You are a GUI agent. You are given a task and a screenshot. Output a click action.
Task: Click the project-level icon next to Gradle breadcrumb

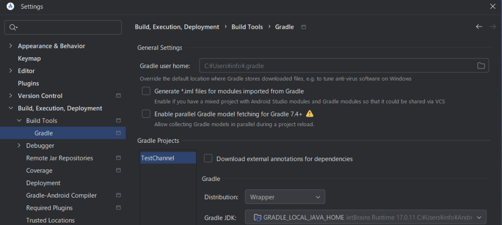click(x=303, y=27)
